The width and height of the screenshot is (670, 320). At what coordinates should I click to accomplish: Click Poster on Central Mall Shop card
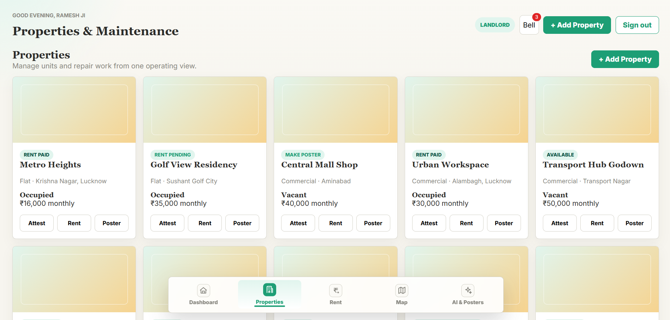tap(373, 223)
